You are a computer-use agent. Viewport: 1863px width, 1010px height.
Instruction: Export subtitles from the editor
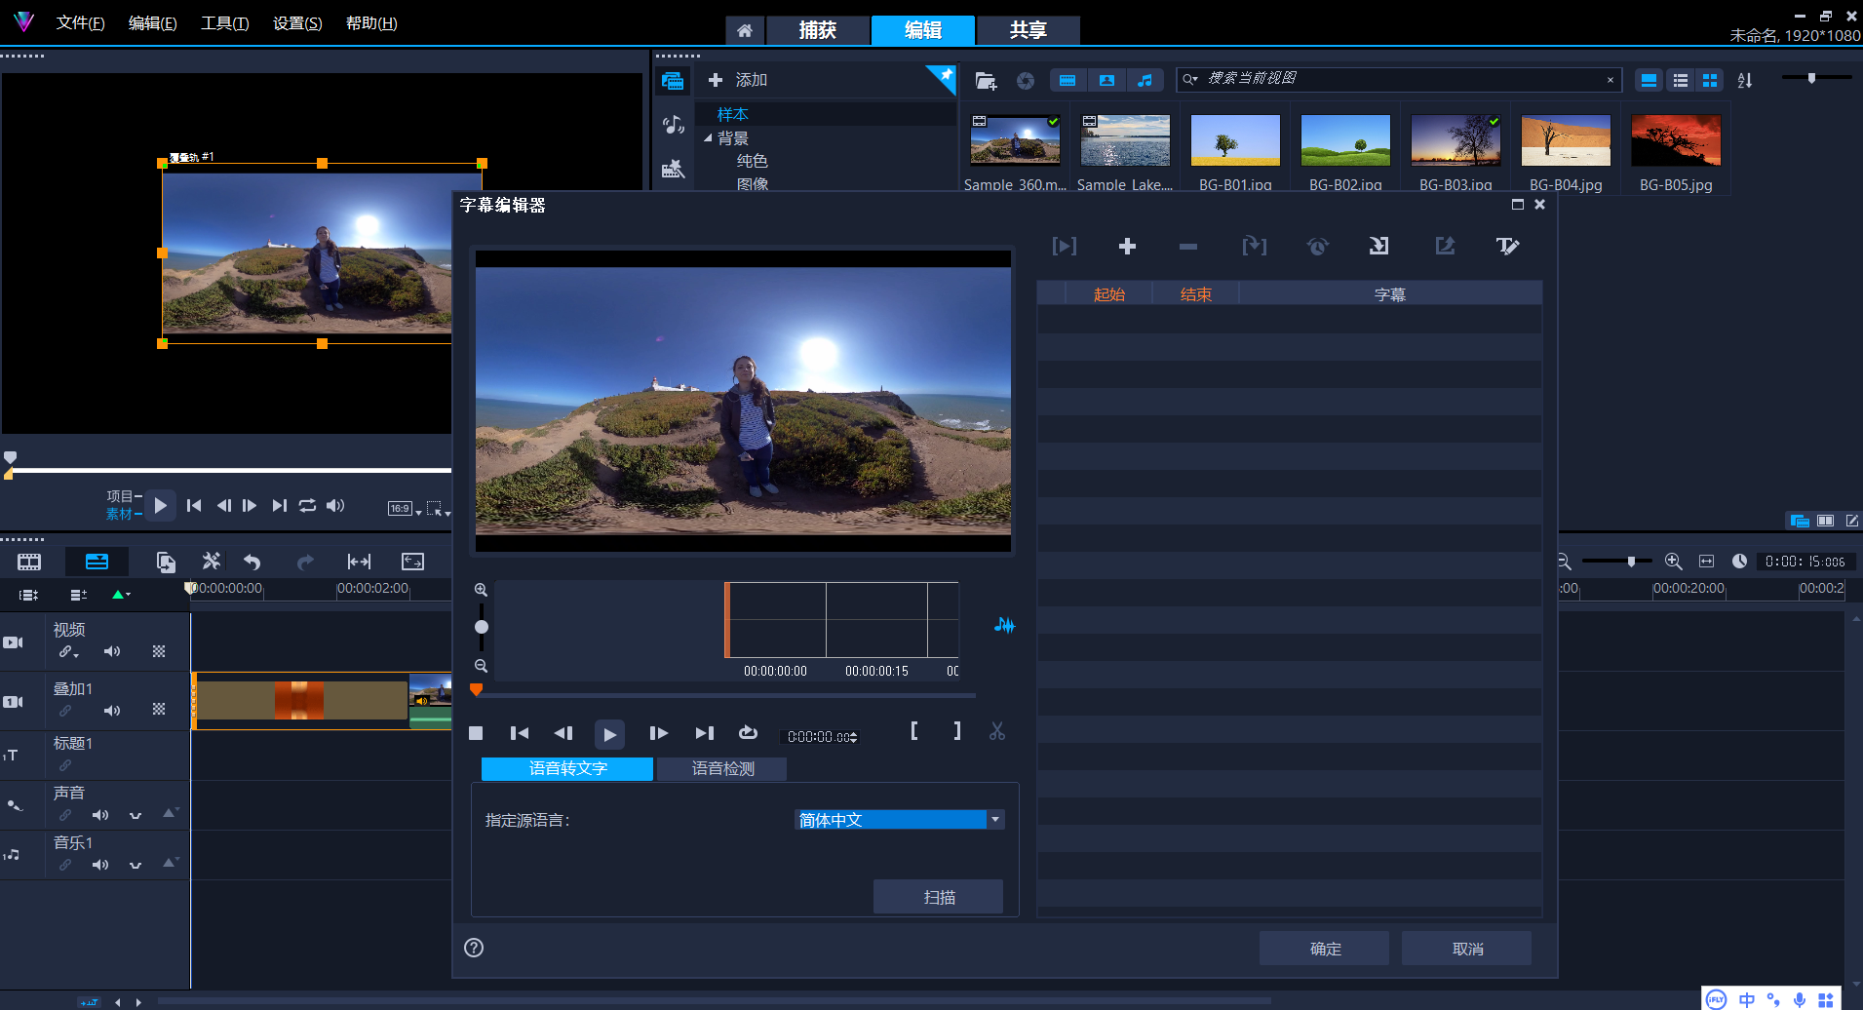[x=1445, y=246]
